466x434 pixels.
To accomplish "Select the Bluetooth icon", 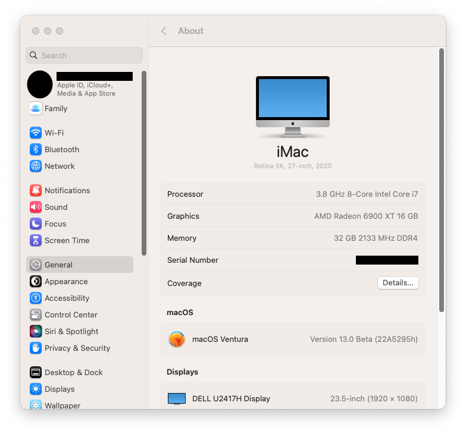I will 36,149.
